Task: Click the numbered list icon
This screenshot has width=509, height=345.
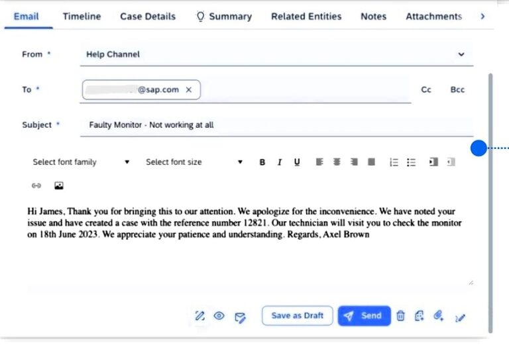Action: tap(394, 162)
